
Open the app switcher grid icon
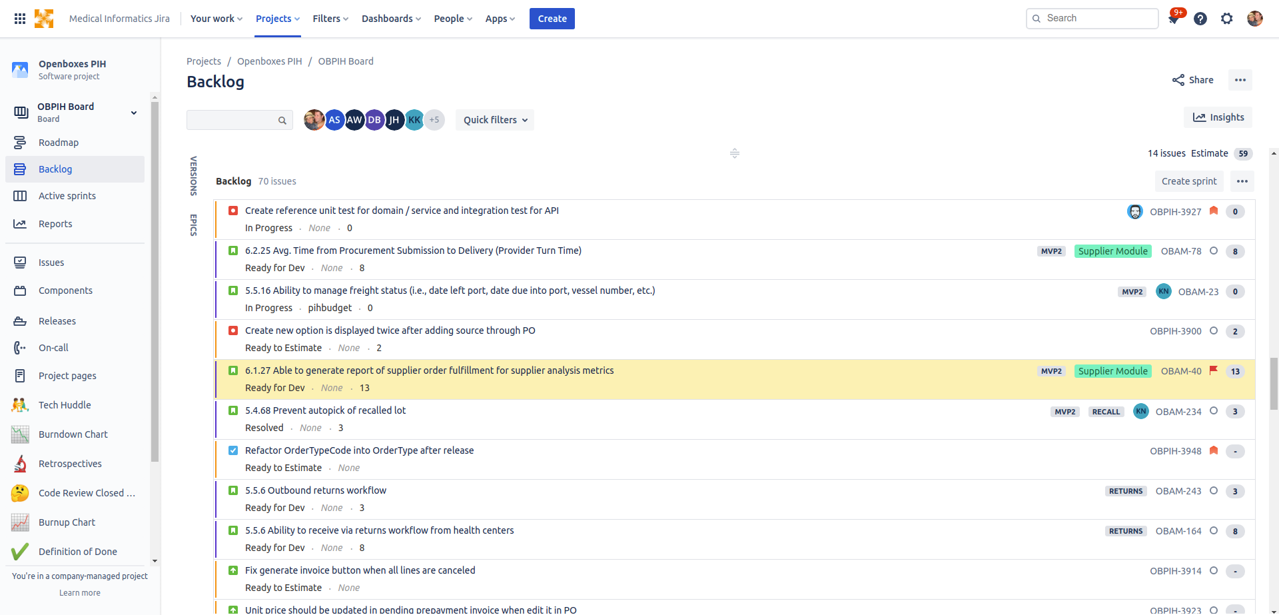pyautogui.click(x=20, y=19)
